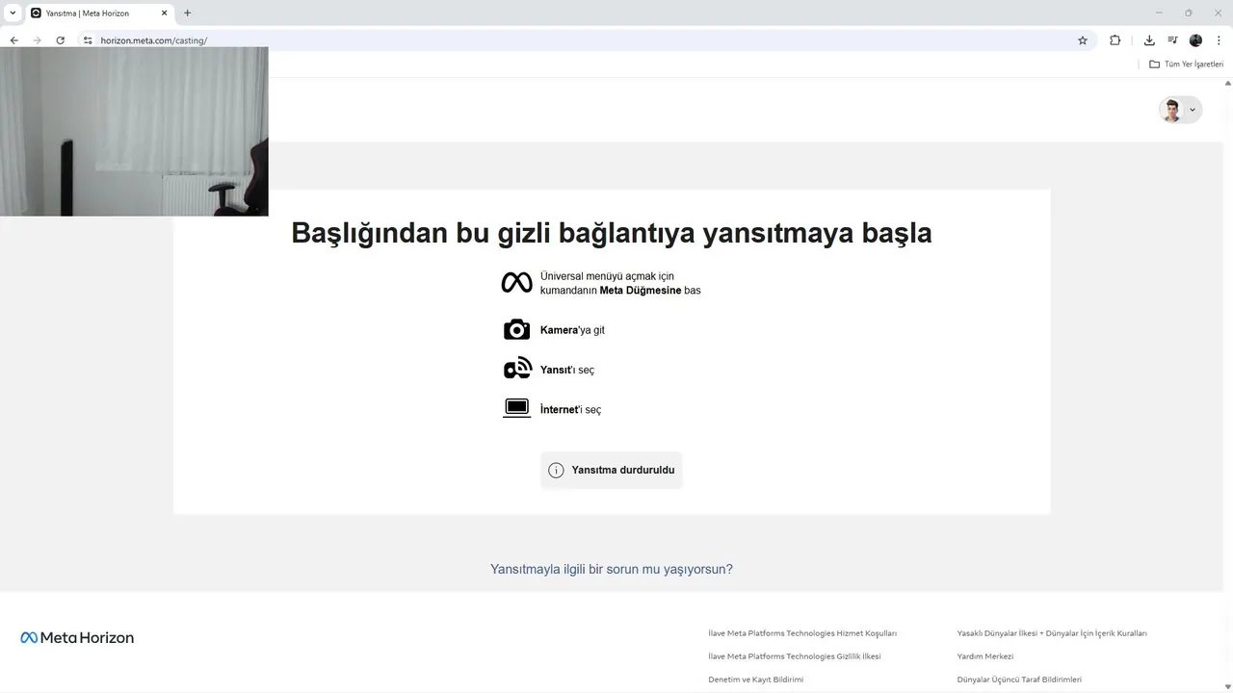Open Yasaklı Dünyalar İlkesi + İçerik Kuralları link
This screenshot has height=693, width=1233.
tap(1052, 633)
